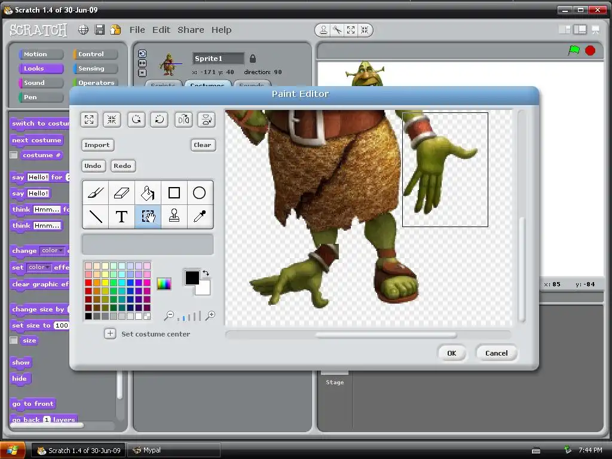Viewport: 612px width, 459px height.
Task: Select the Eyedropper tool
Action: pos(200,216)
